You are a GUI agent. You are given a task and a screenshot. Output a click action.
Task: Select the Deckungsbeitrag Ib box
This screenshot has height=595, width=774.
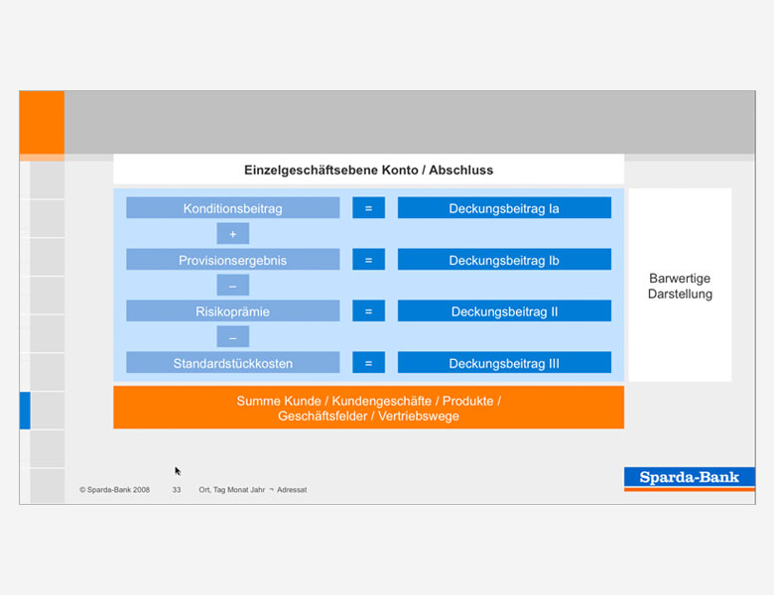504,260
